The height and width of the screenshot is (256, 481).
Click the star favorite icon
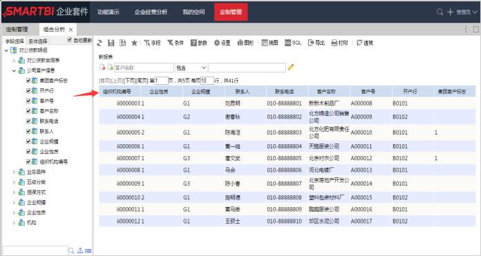pos(134,43)
